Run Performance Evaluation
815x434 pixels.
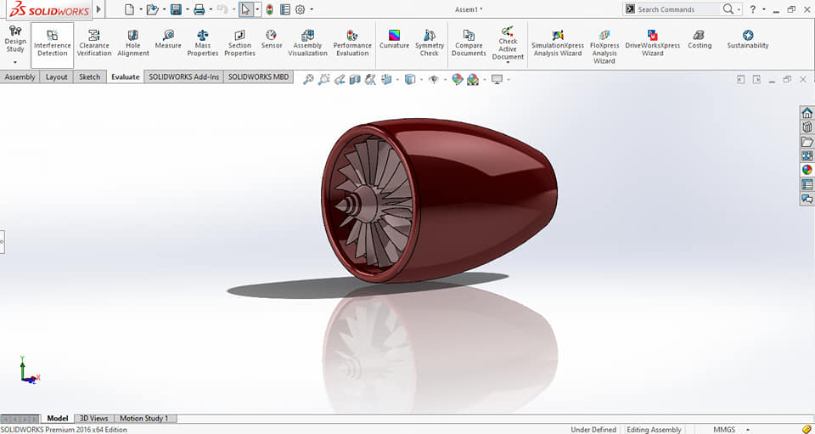(x=352, y=42)
